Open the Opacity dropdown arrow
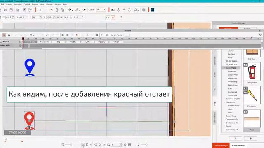Screen dimensions: 264x148 [x=105, y=10]
